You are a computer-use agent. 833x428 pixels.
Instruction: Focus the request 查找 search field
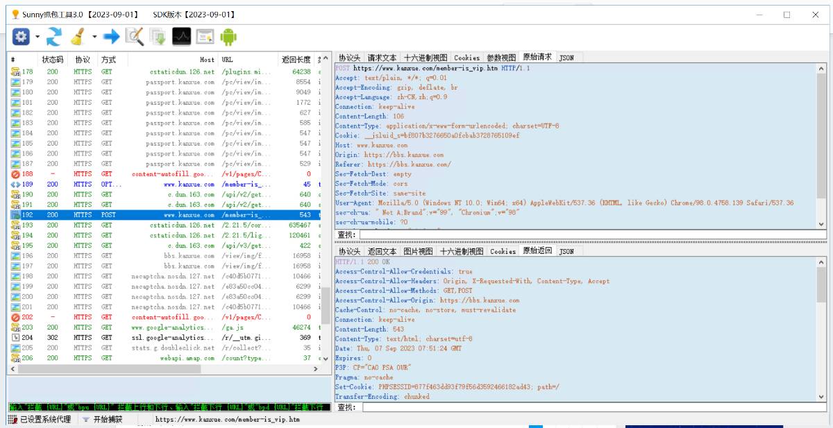592,235
